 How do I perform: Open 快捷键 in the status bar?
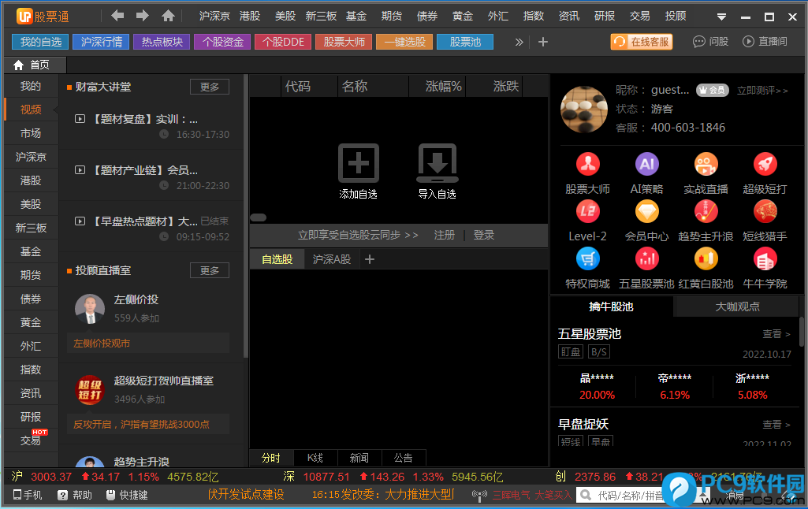(x=127, y=495)
